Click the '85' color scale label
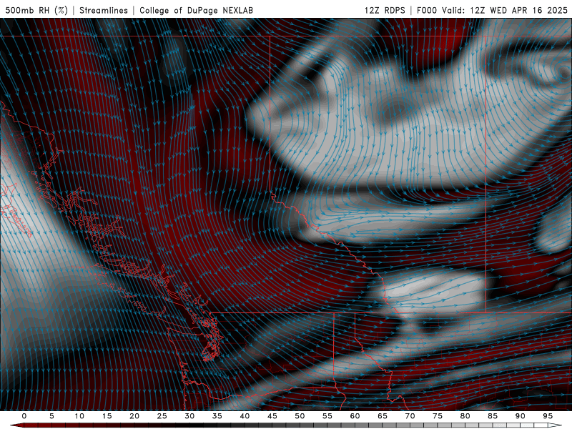 coord(493,416)
